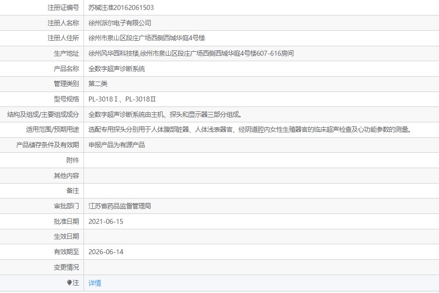439x293 pixels.
Task: Click the 管理类别 label
Action: click(66, 84)
